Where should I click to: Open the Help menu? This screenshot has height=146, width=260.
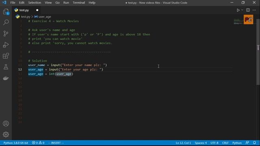(x=92, y=3)
